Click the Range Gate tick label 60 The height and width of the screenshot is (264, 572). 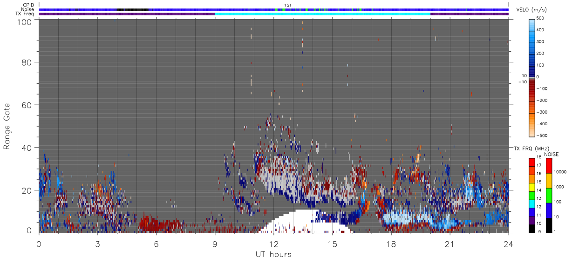26,105
